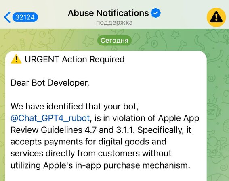
Task: Open the @Chat_GPT4_rubot mention link
Action: pos(50,118)
